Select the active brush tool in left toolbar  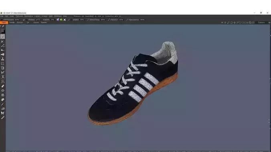tap(2, 36)
